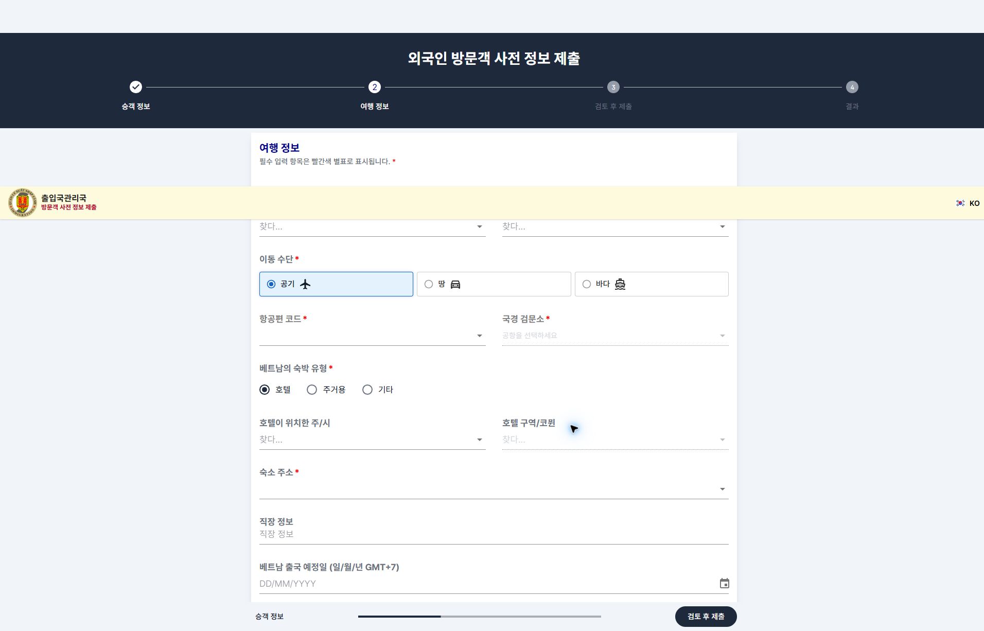The height and width of the screenshot is (631, 984).
Task: Click 승객 정보 back link at bottom
Action: tap(270, 617)
